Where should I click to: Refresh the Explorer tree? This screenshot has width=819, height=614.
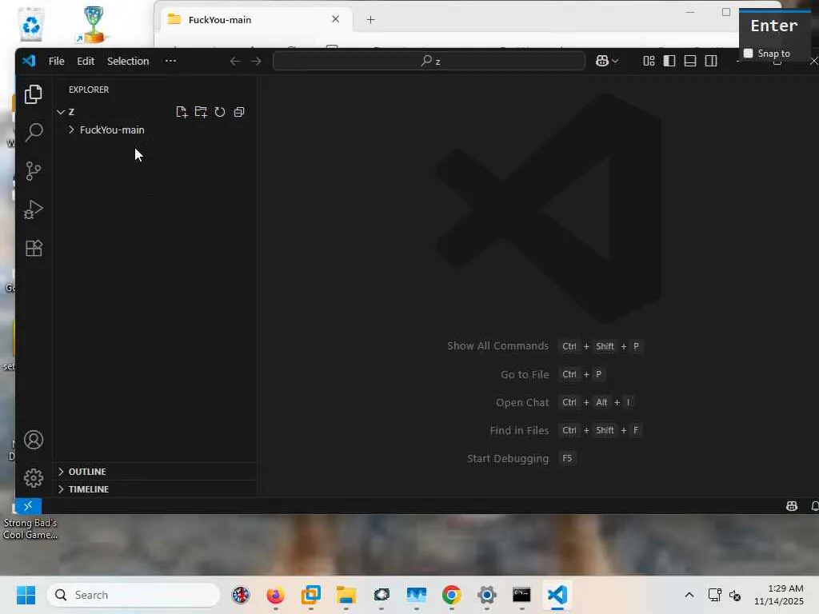[x=220, y=112]
